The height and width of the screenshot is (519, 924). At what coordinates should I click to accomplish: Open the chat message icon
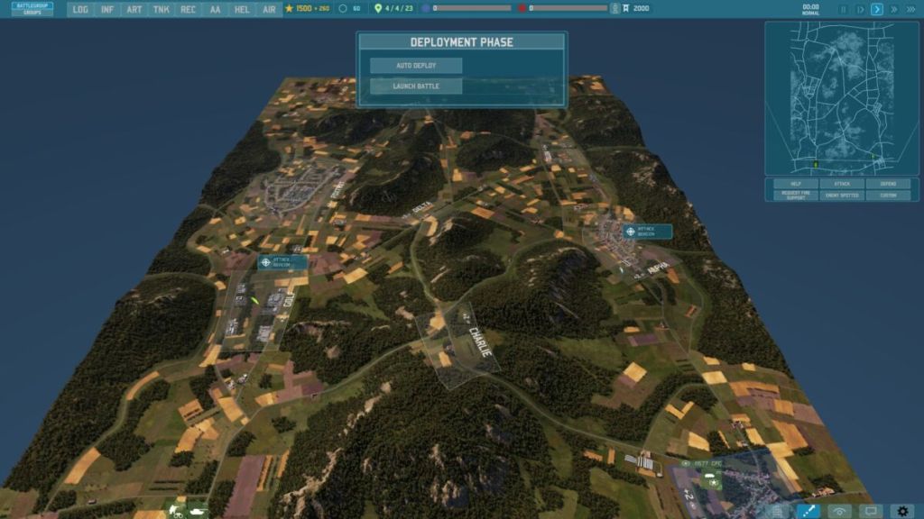click(x=871, y=511)
